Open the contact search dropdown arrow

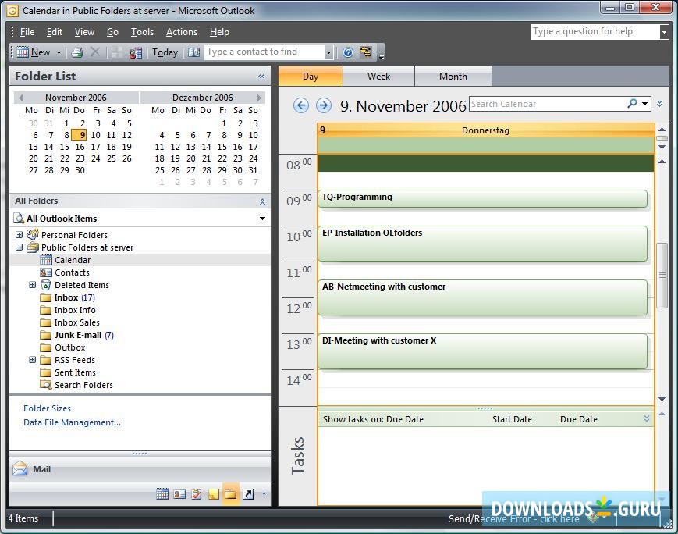click(328, 52)
